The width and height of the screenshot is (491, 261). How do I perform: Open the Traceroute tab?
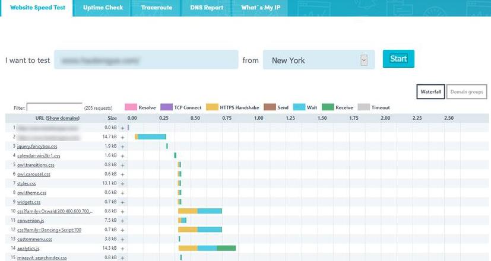[156, 8]
